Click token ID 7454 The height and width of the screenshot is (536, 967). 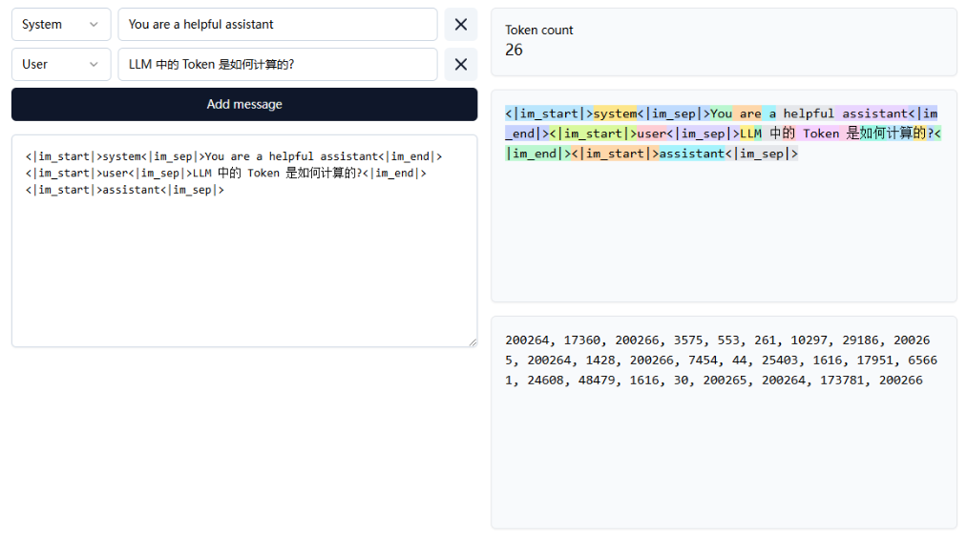[703, 361]
